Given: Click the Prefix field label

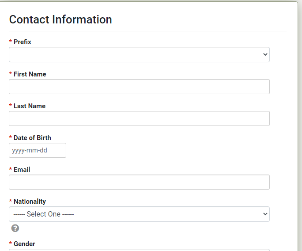Looking at the screenshot, I should (x=23, y=42).
